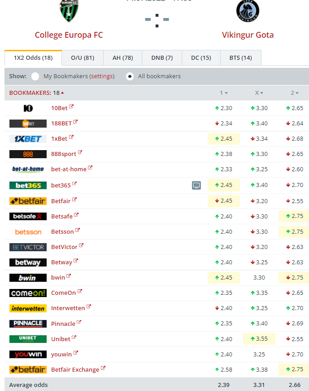
Task: Click the bet365 live stream TV icon
Action: [x=196, y=185]
